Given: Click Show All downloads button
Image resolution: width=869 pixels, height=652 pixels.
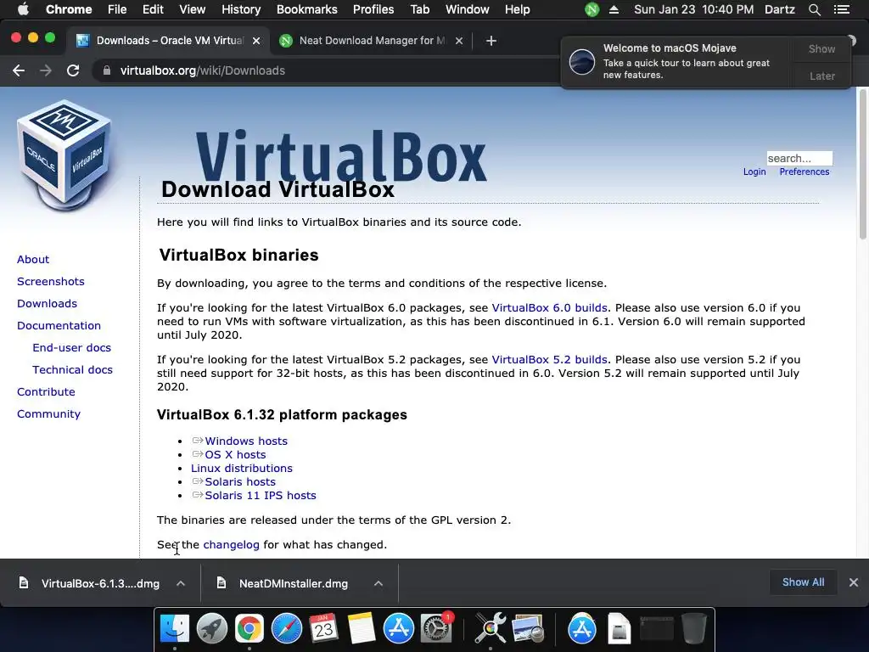Looking at the screenshot, I should tap(803, 582).
